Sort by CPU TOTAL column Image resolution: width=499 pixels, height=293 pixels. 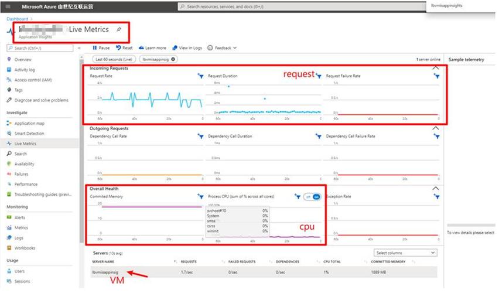[332, 261]
